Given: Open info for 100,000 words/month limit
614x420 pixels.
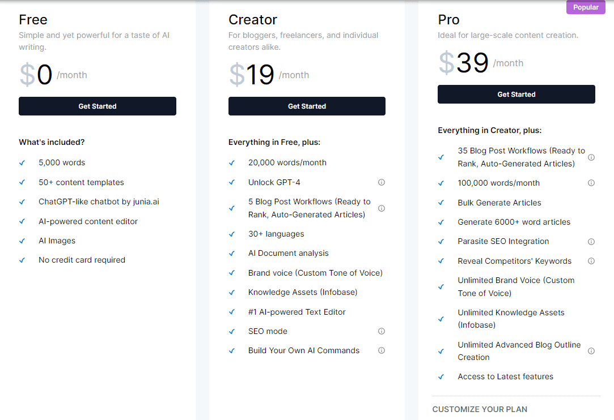Looking at the screenshot, I should click(x=591, y=183).
